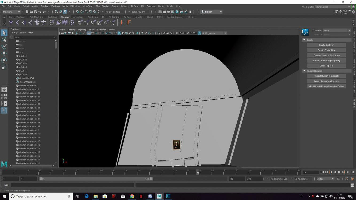Collapse the Import Samples section
The image size is (356, 200).
coord(304,71)
